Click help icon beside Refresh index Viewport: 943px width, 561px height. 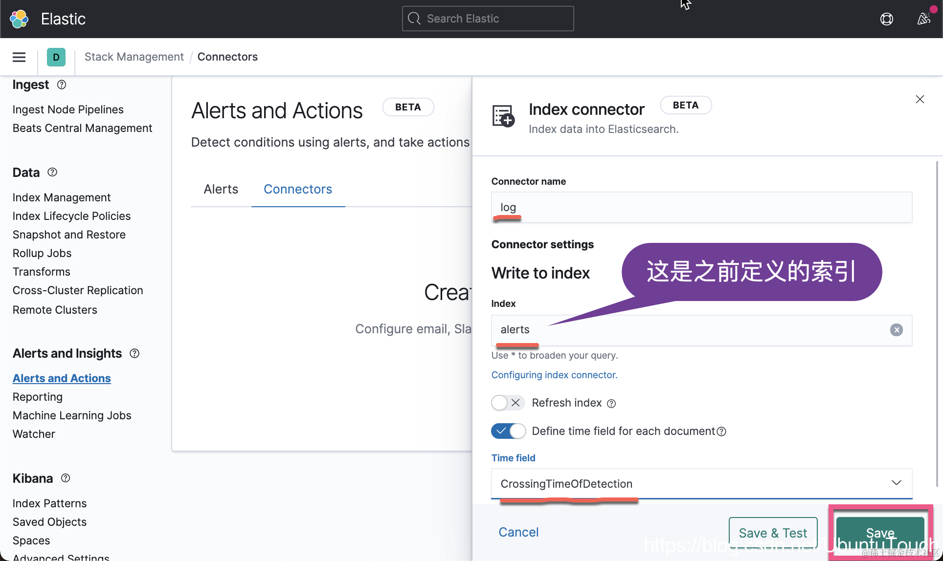coord(611,404)
